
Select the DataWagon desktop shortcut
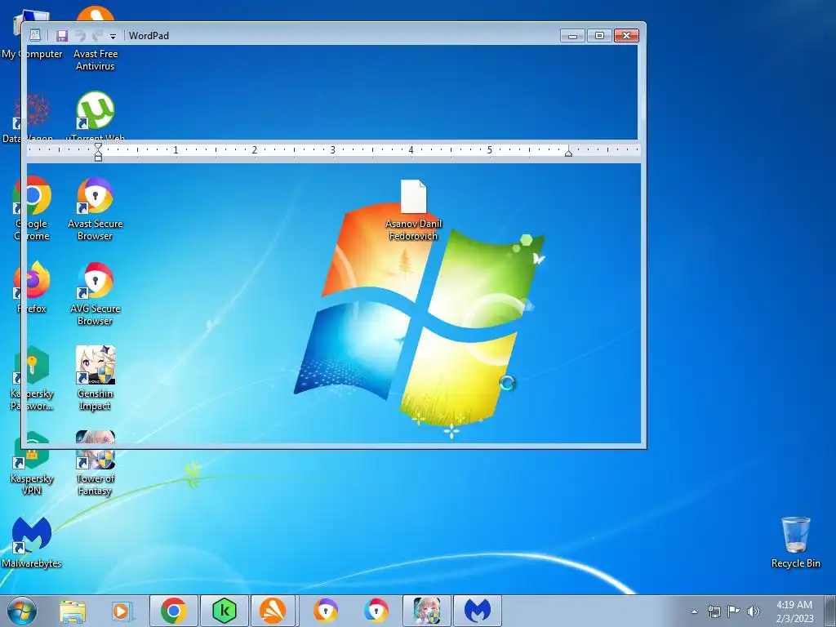pos(28,118)
